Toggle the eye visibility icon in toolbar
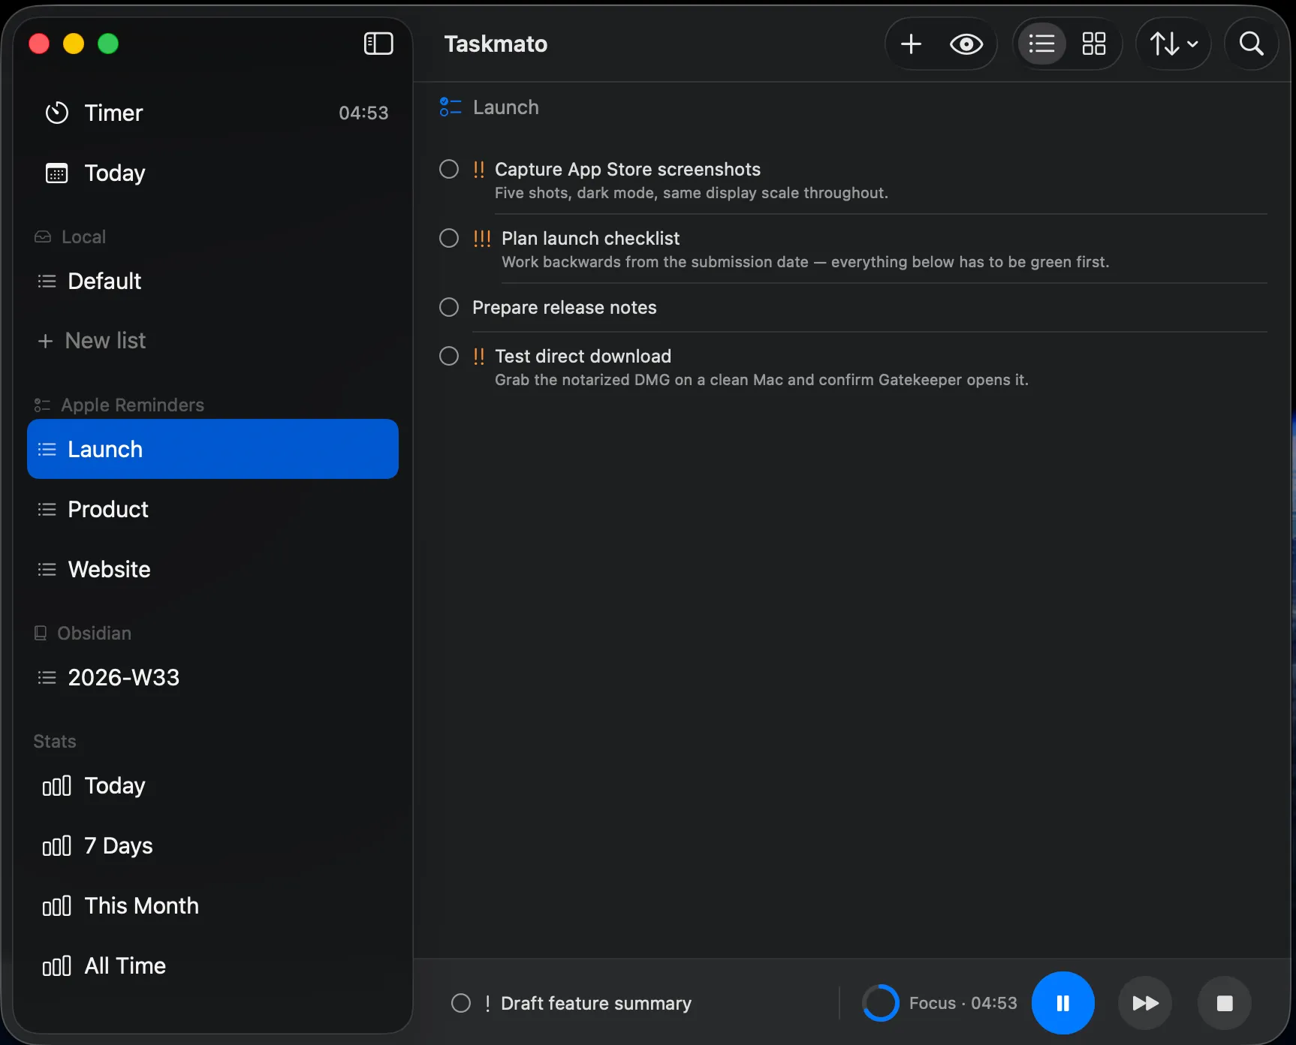Screen dimensions: 1296x1045 click(x=966, y=44)
